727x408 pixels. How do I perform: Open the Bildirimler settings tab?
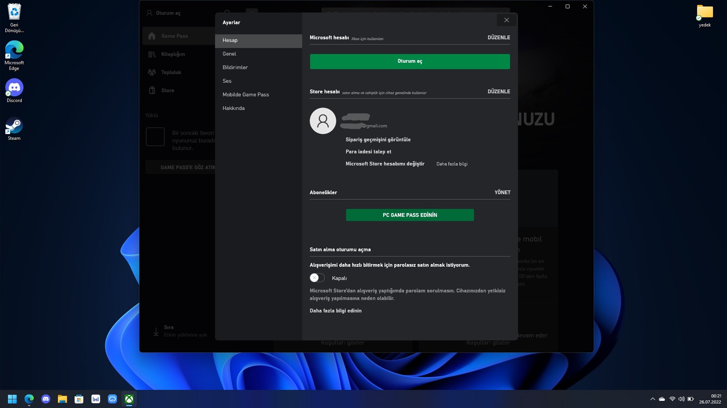click(259, 68)
